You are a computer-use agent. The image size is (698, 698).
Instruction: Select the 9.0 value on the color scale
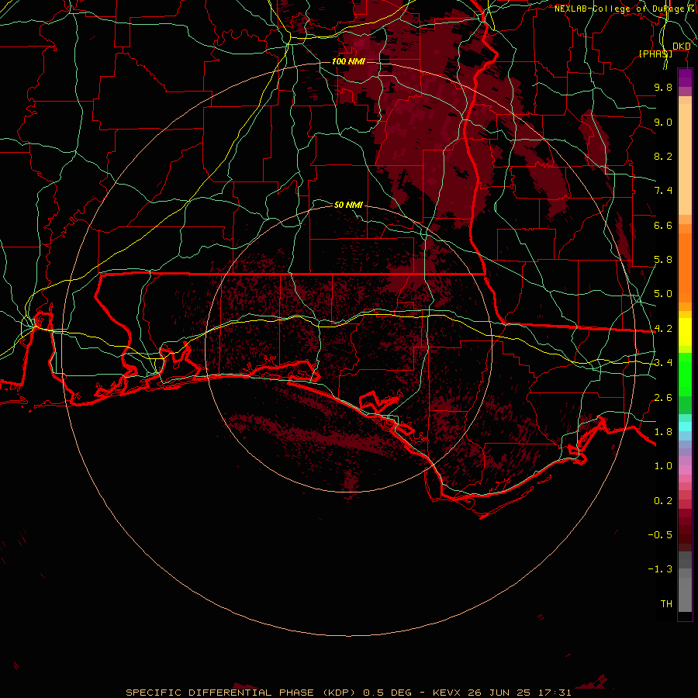point(663,122)
